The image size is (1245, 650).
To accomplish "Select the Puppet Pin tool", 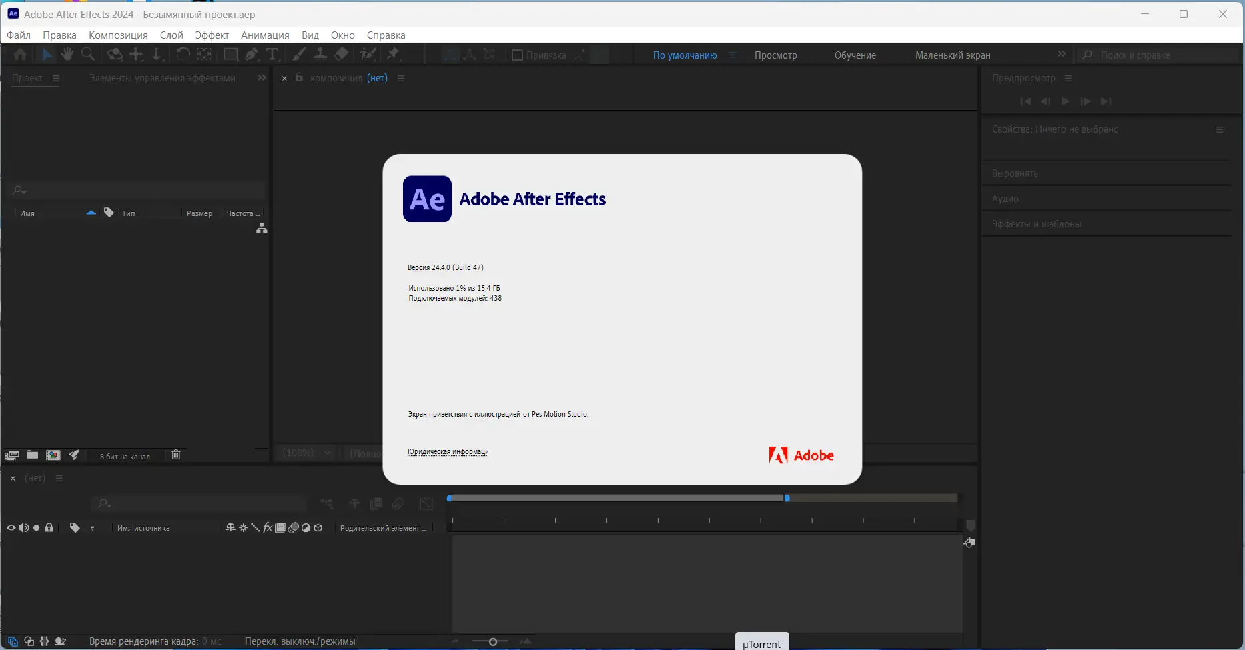I will tap(393, 55).
